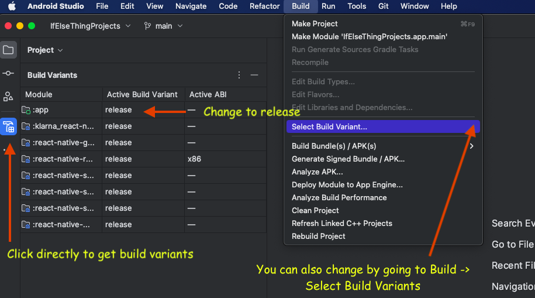Open the View menu

(154, 6)
